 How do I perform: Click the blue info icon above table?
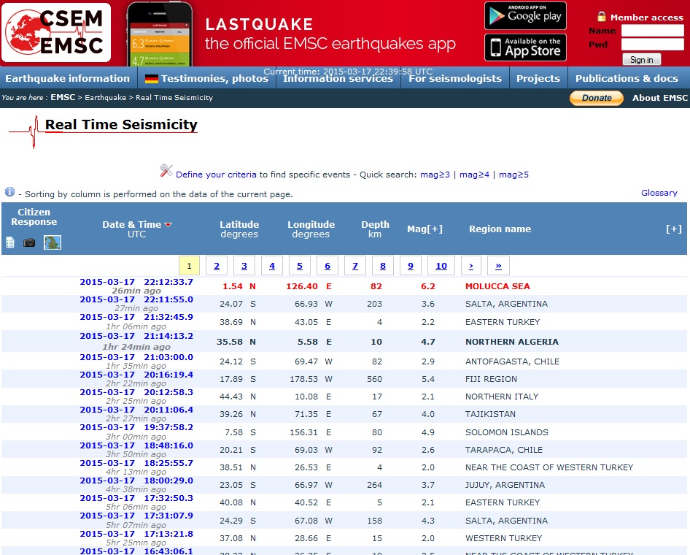pyautogui.click(x=9, y=192)
